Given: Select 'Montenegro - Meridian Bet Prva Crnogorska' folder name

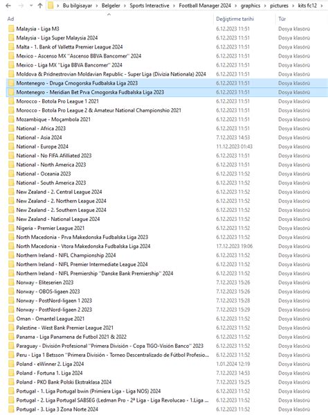Looking at the screenshot, I should (x=90, y=92).
